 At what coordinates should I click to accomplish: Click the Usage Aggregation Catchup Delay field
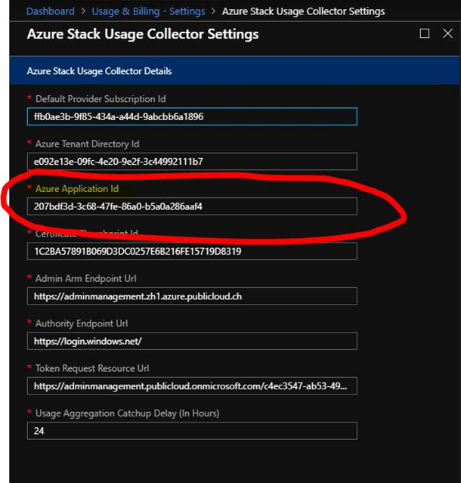(x=192, y=431)
